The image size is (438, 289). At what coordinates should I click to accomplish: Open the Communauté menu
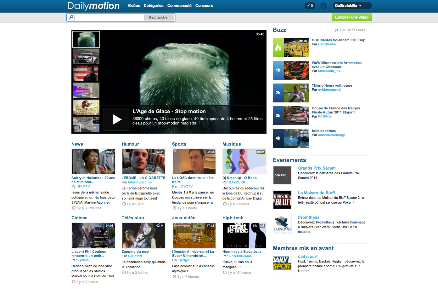click(x=179, y=6)
